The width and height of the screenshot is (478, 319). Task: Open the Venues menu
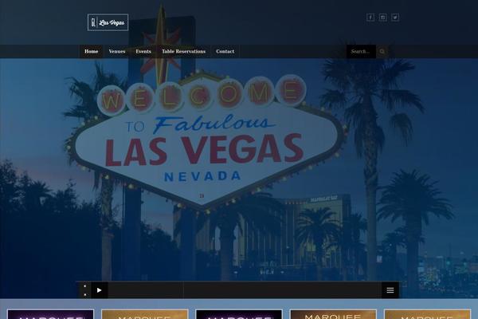(x=117, y=52)
